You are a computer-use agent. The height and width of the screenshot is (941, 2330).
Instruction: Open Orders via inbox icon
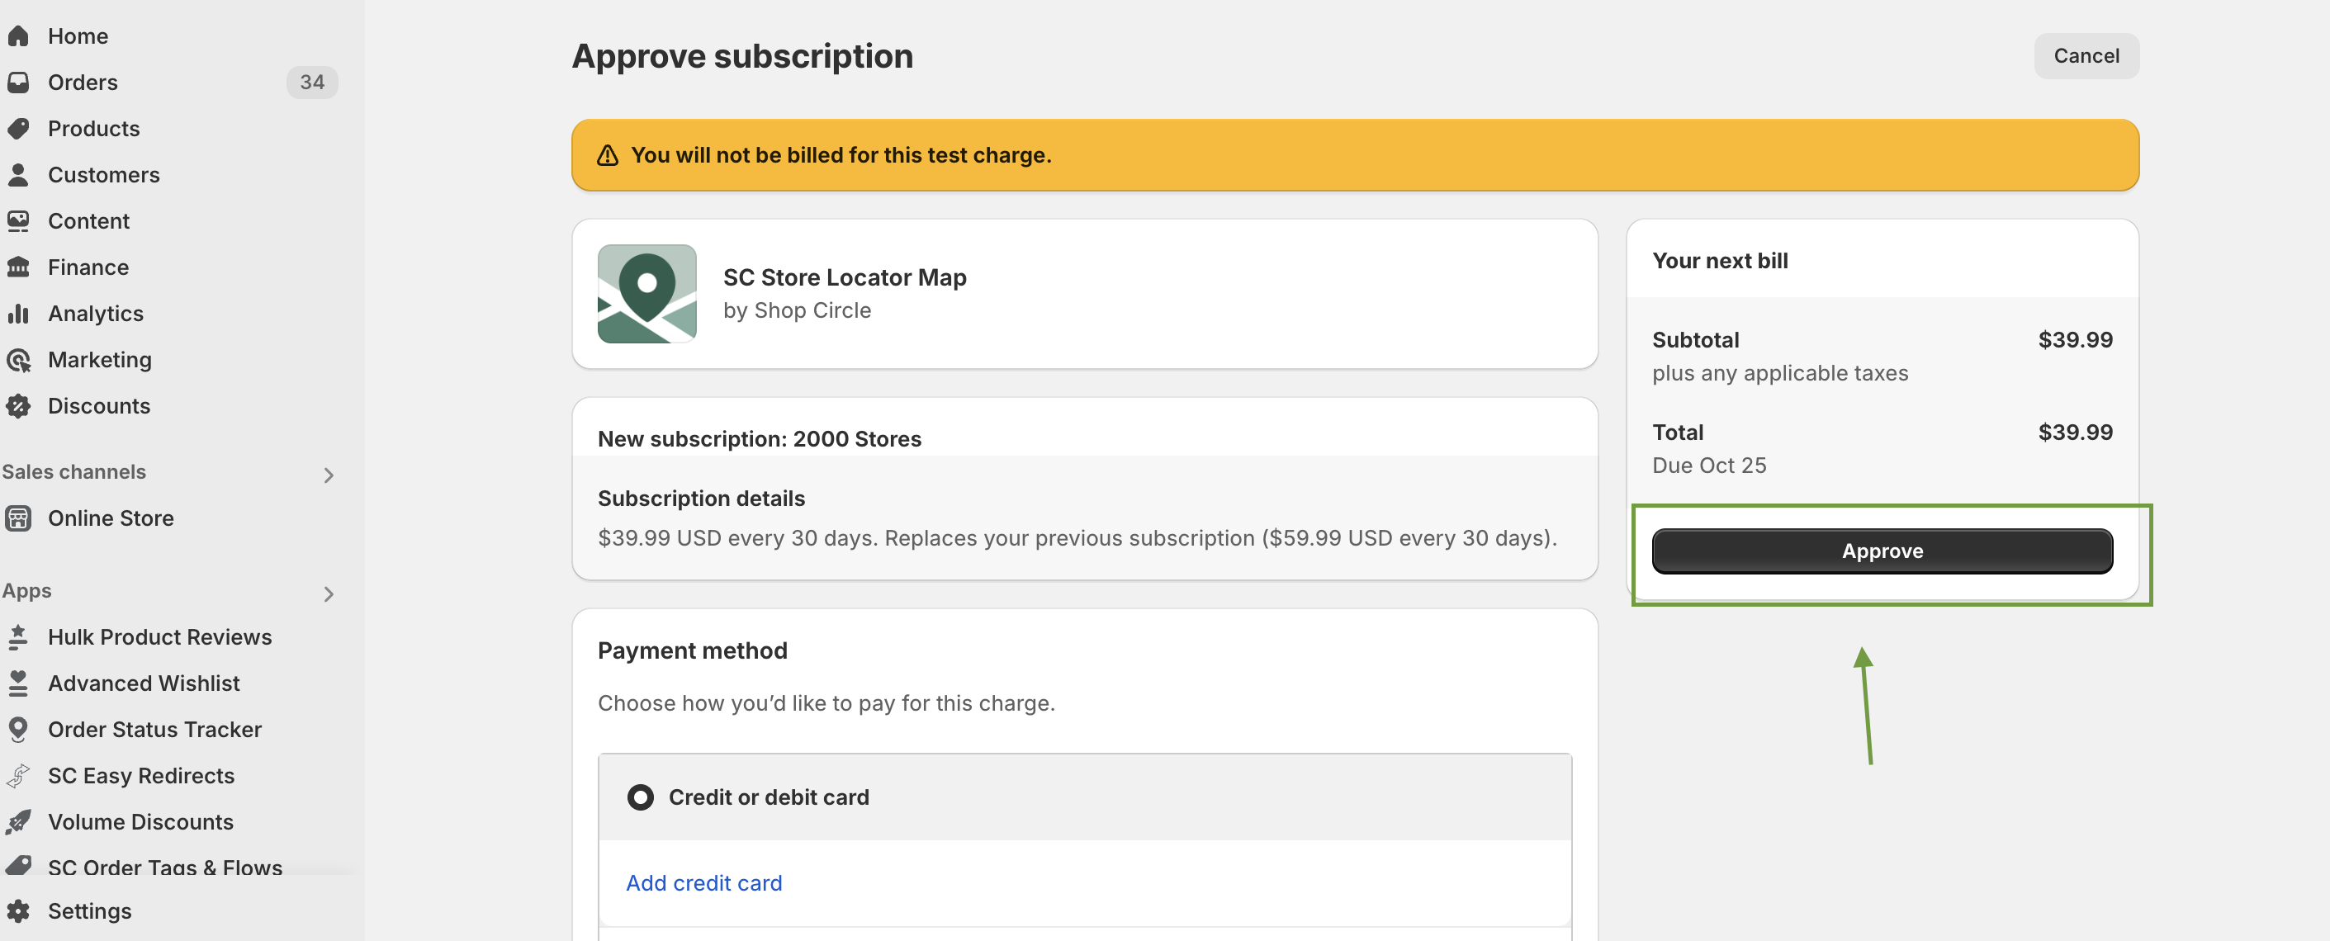pyautogui.click(x=18, y=83)
